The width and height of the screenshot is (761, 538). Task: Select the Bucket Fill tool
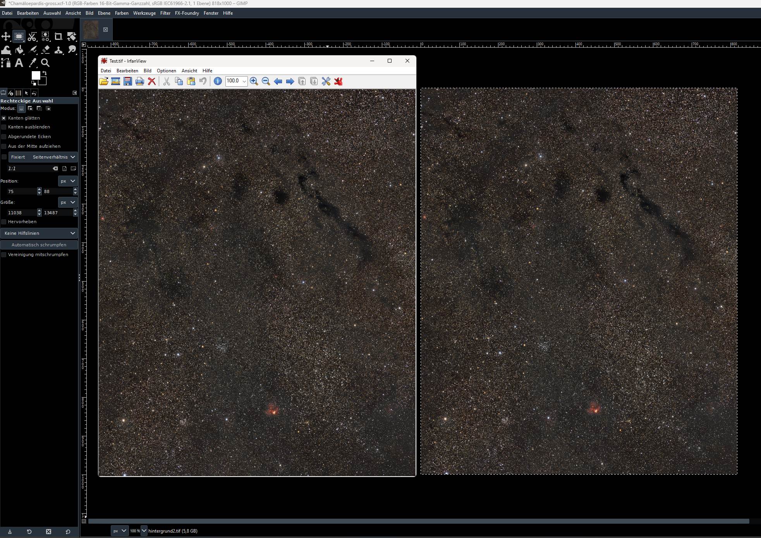(x=19, y=50)
